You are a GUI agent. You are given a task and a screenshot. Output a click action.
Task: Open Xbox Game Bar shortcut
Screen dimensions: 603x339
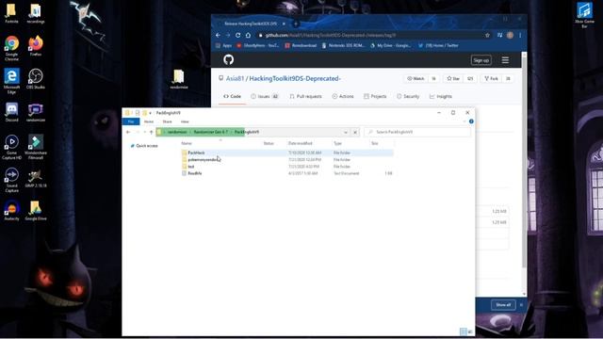pyautogui.click(x=584, y=15)
